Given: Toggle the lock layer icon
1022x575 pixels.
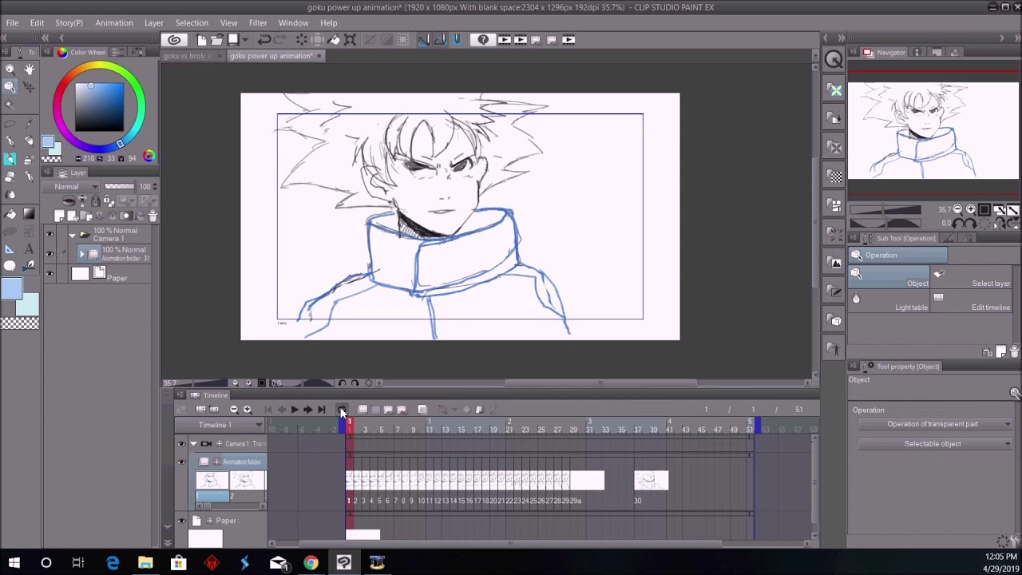Looking at the screenshot, I should click(x=95, y=201).
